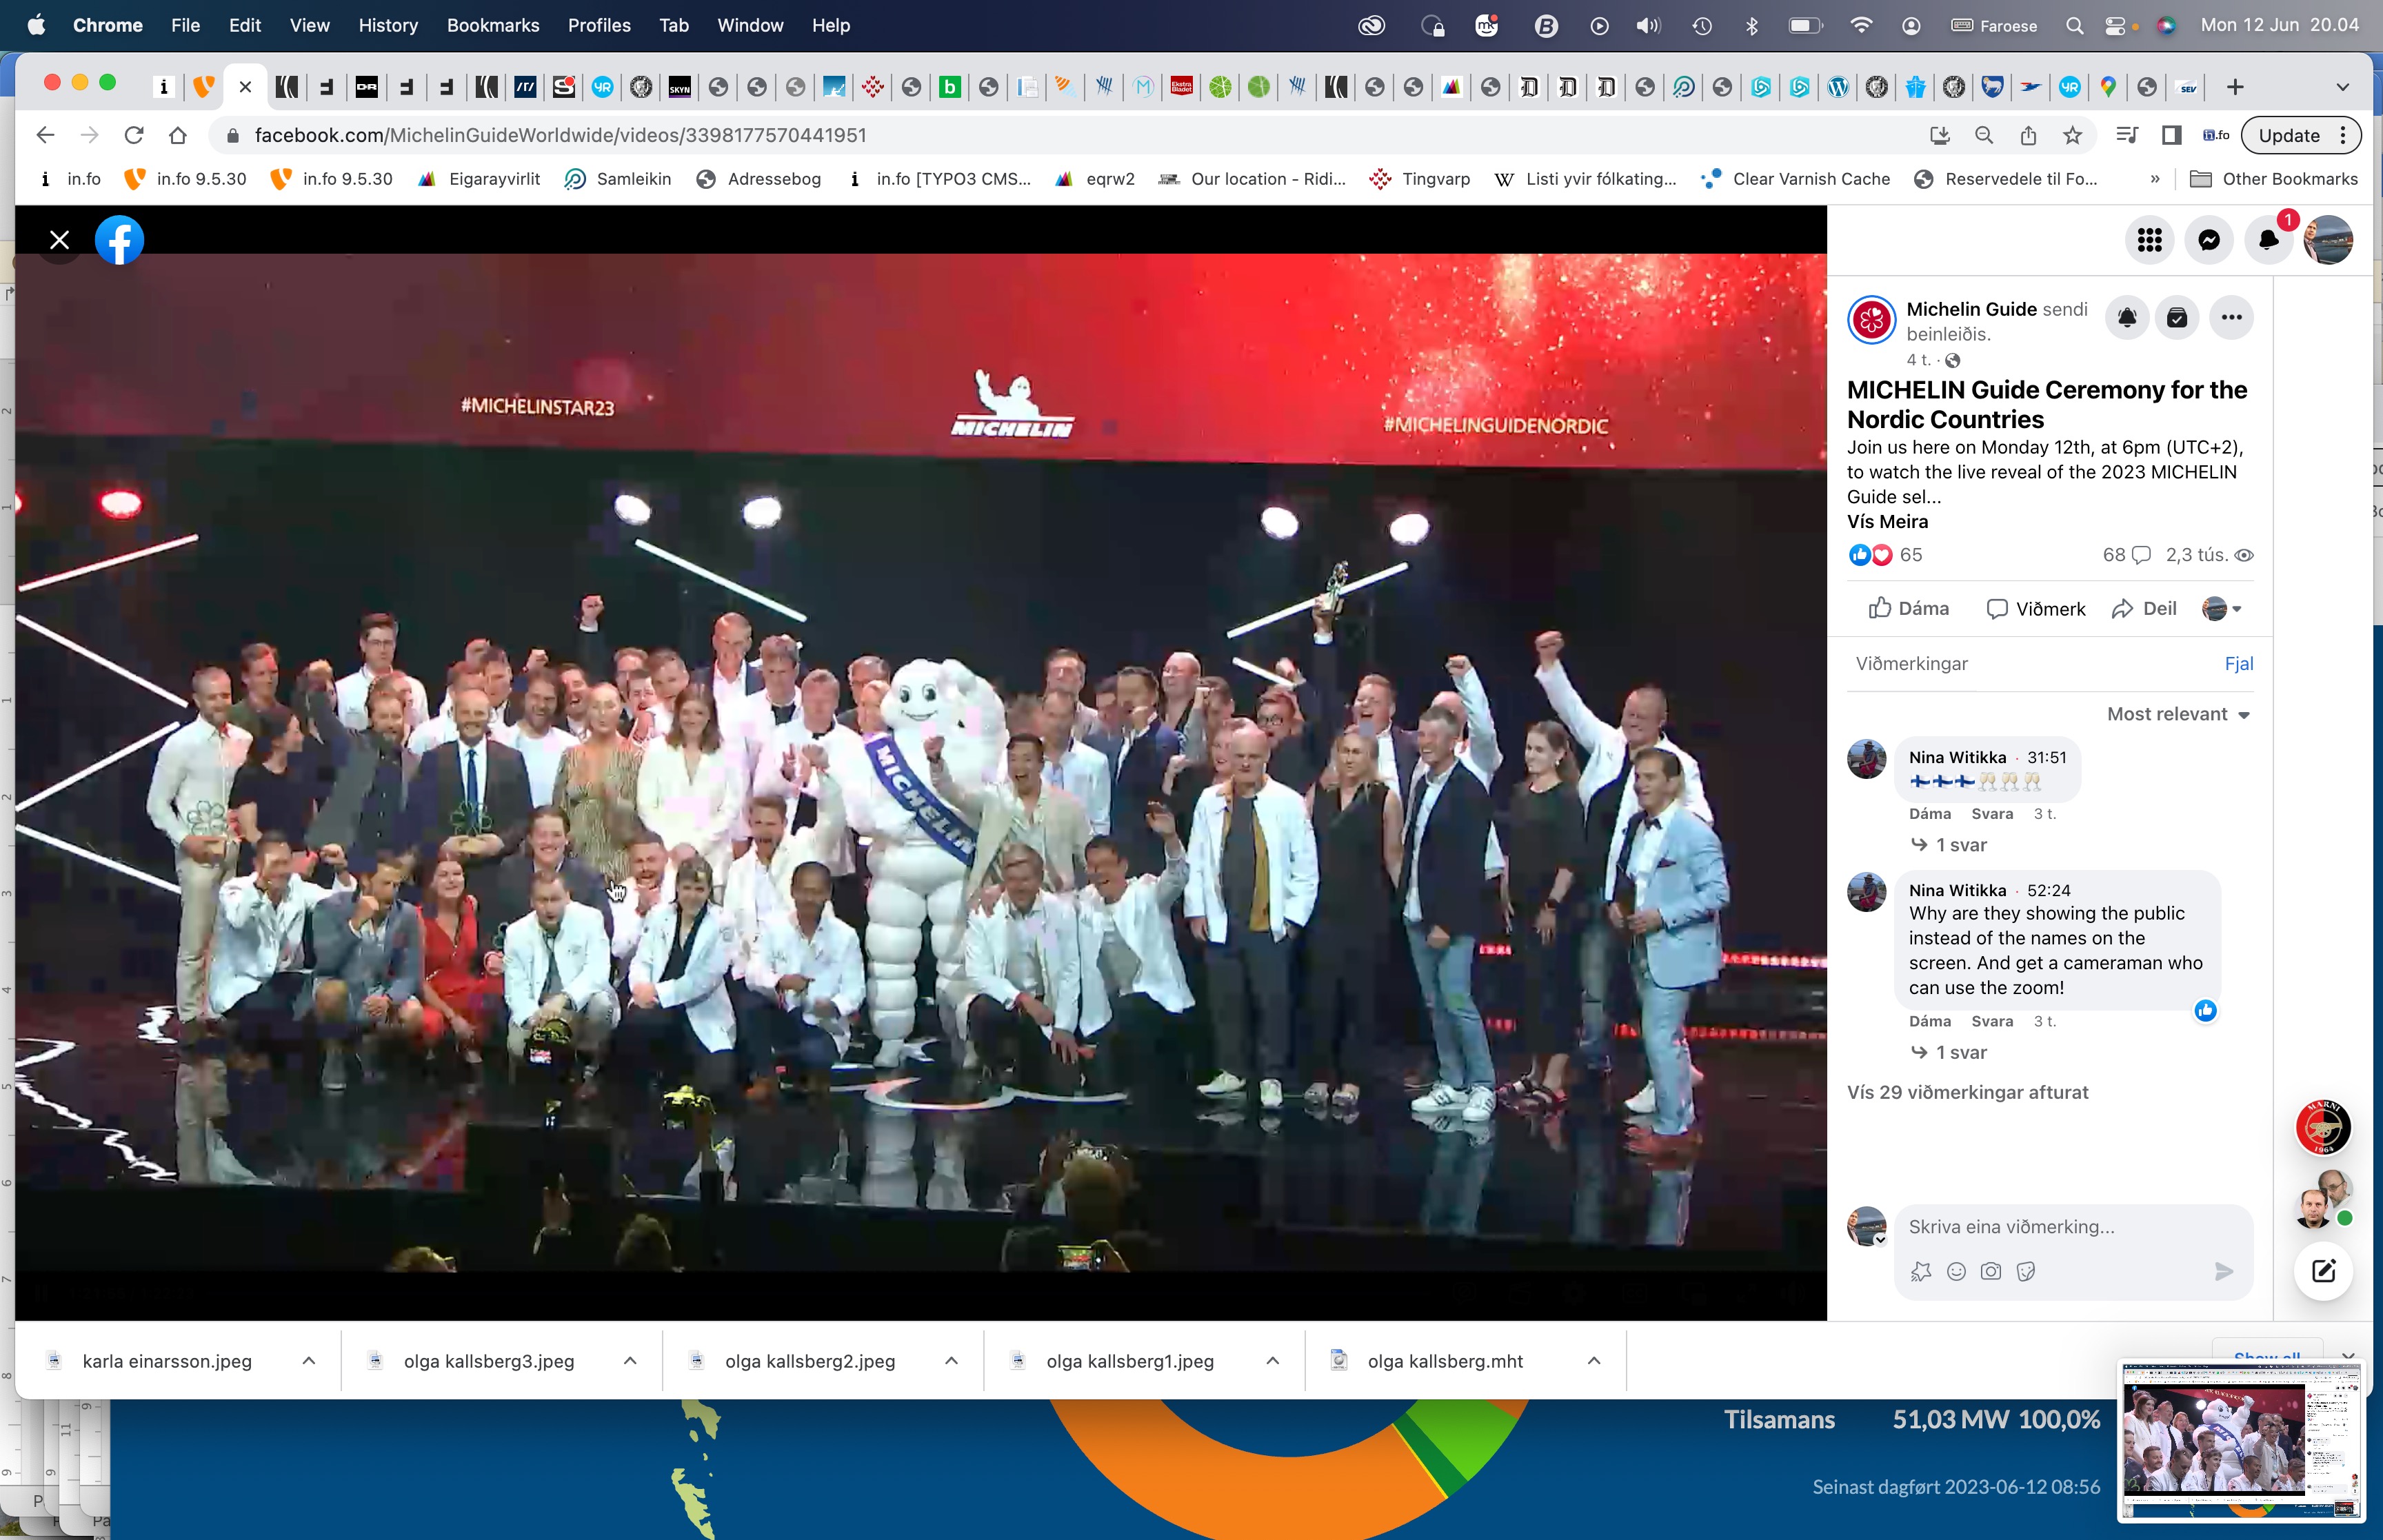
Task: Insert an avatar sticker in comment box
Action: pos(1921,1271)
